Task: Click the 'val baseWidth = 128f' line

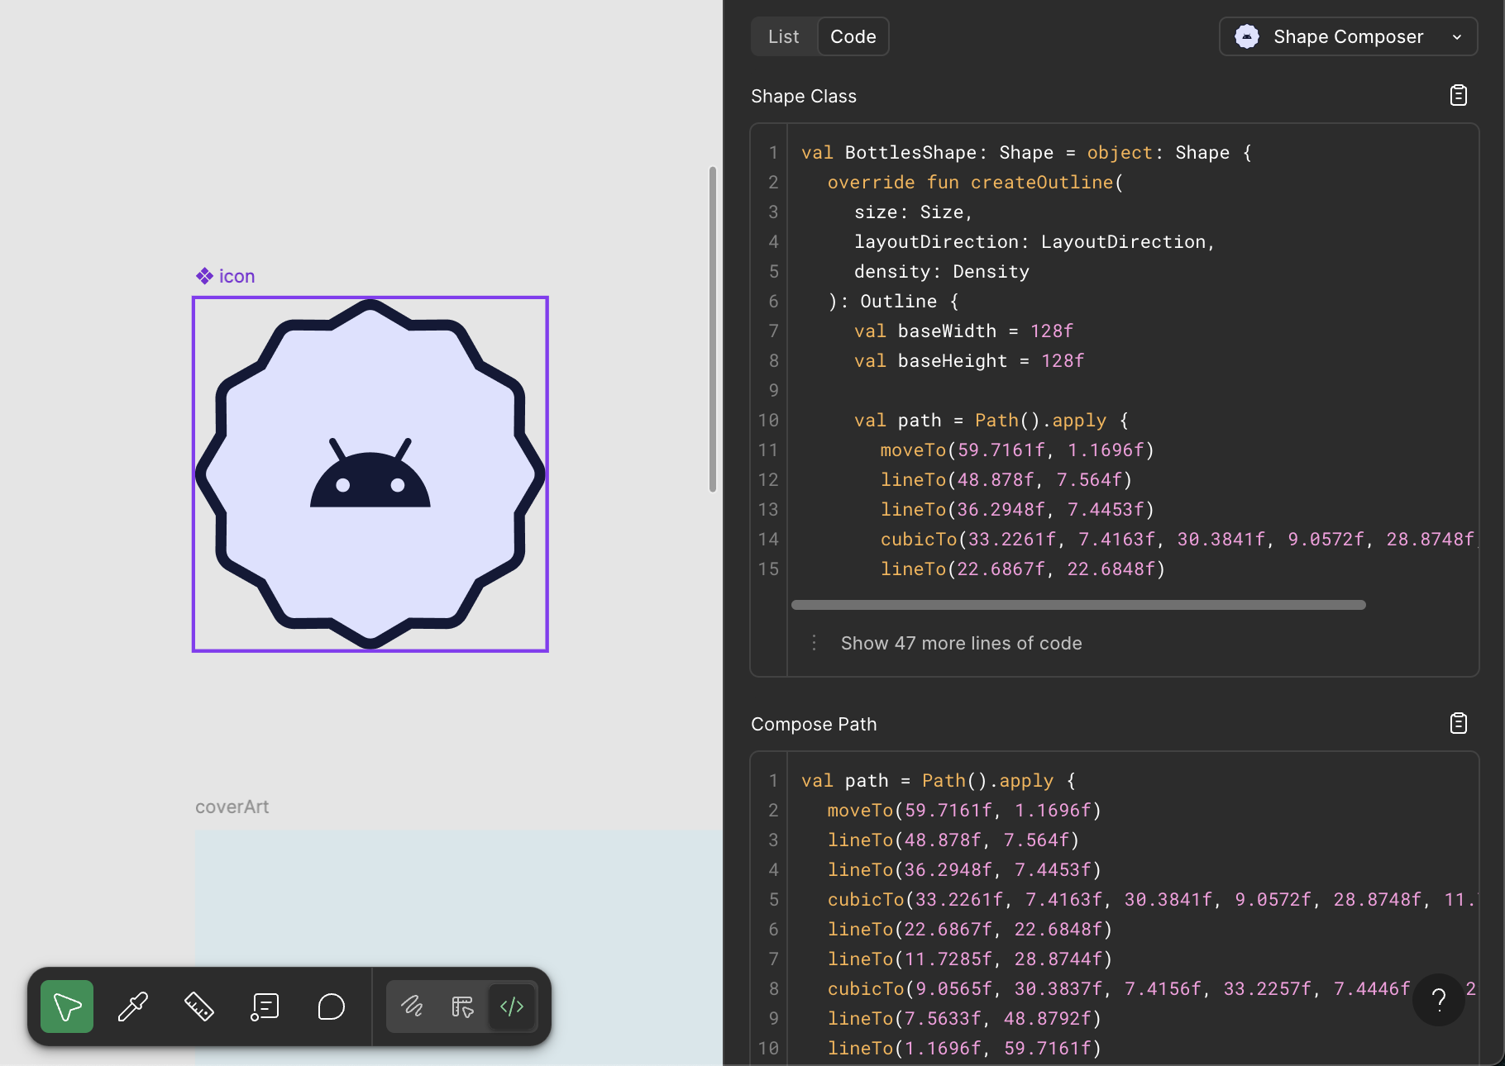Action: pos(963,331)
